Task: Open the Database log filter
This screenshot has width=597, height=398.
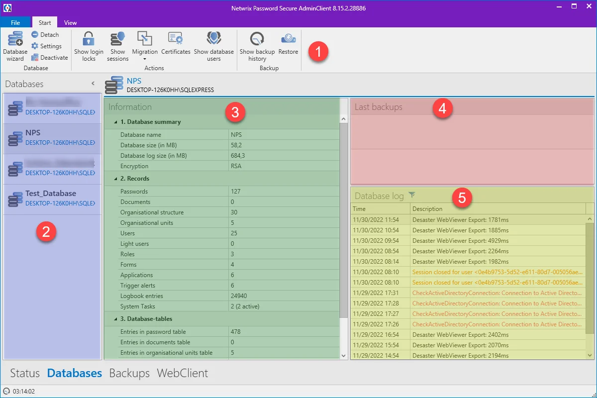Action: [x=411, y=195]
